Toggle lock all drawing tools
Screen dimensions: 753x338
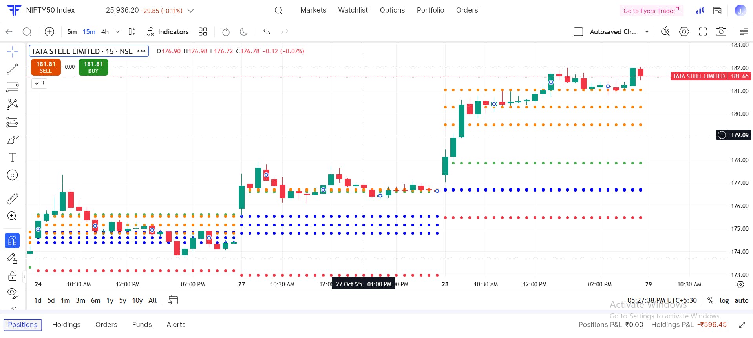(13, 276)
